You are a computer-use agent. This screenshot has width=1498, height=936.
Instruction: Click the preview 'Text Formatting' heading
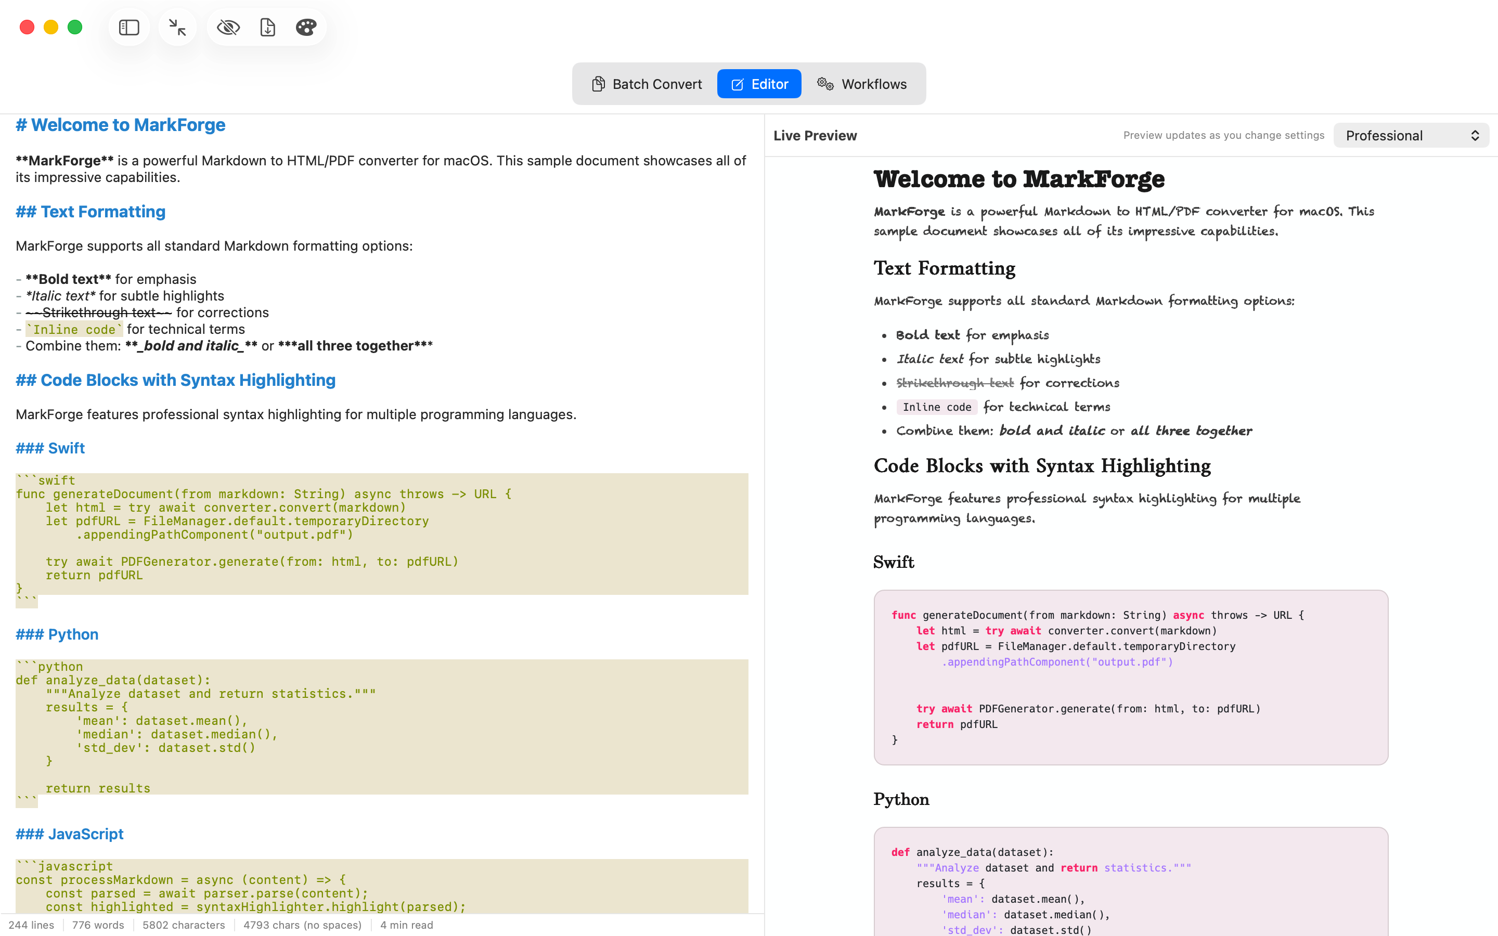tap(944, 269)
